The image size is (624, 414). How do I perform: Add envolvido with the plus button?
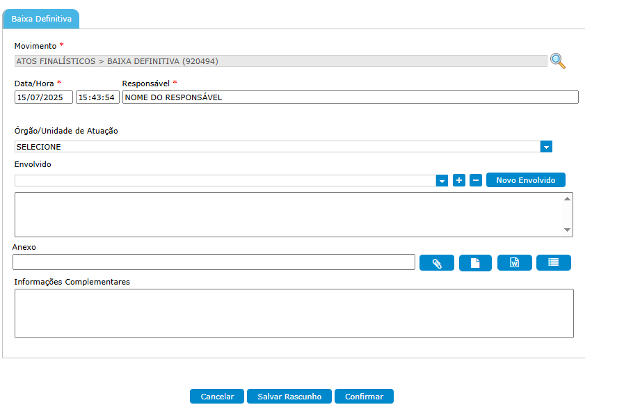(x=459, y=180)
